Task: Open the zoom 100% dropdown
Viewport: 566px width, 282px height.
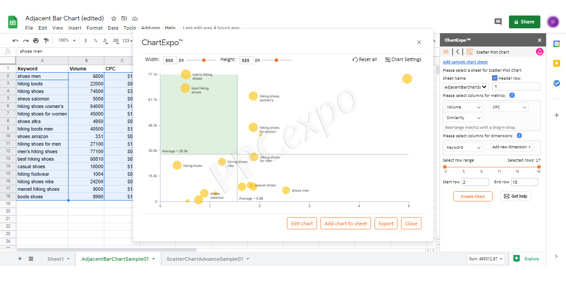Action: tap(67, 40)
